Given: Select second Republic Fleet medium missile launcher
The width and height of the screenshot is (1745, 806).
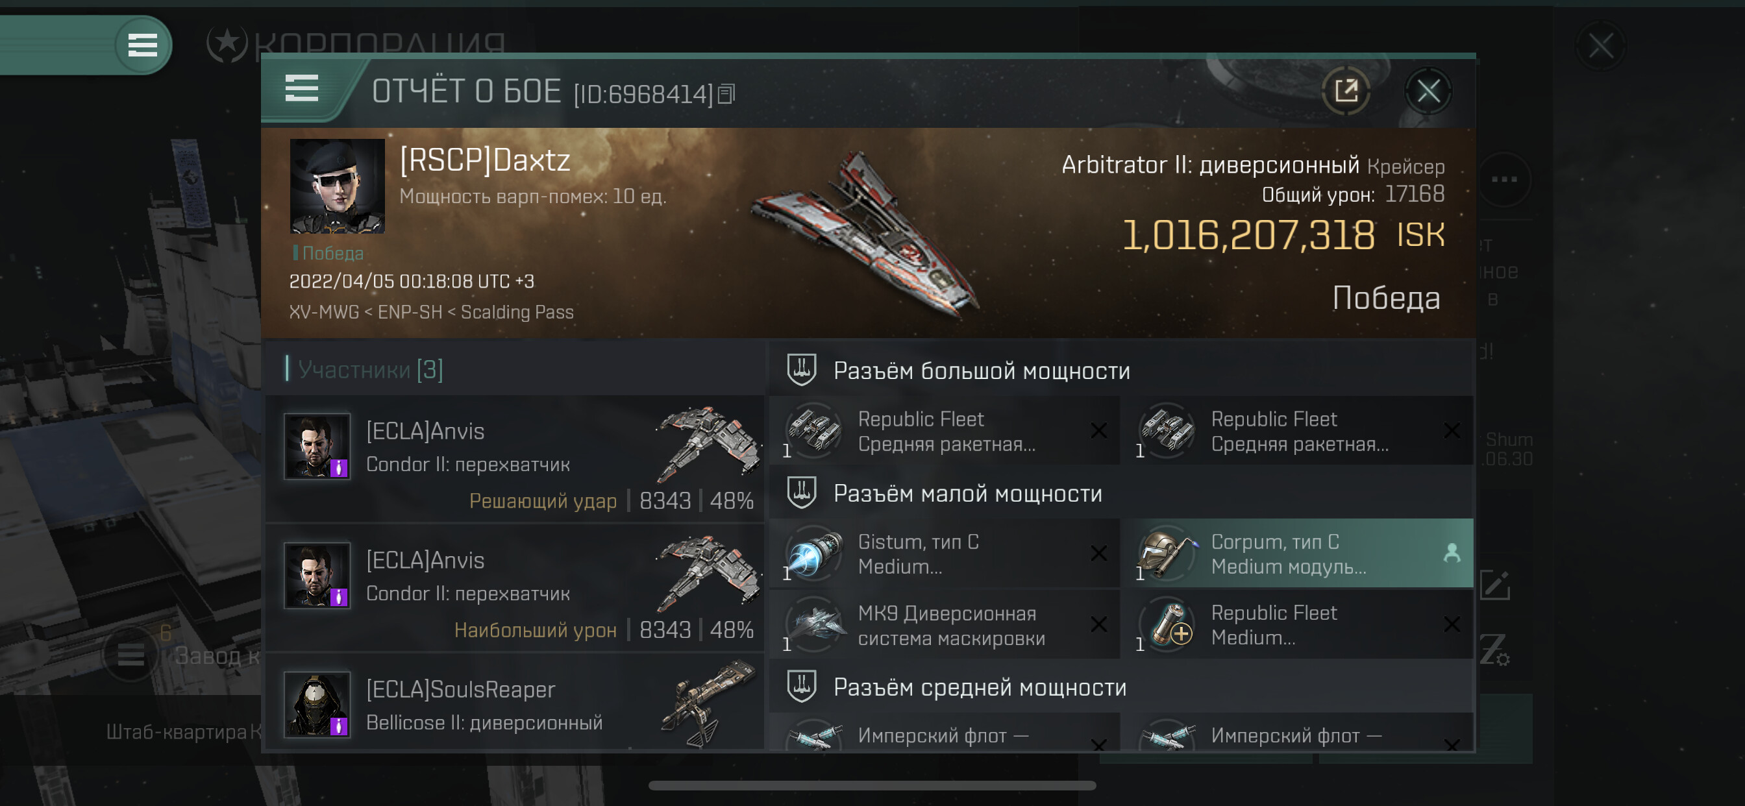Looking at the screenshot, I should [1297, 431].
